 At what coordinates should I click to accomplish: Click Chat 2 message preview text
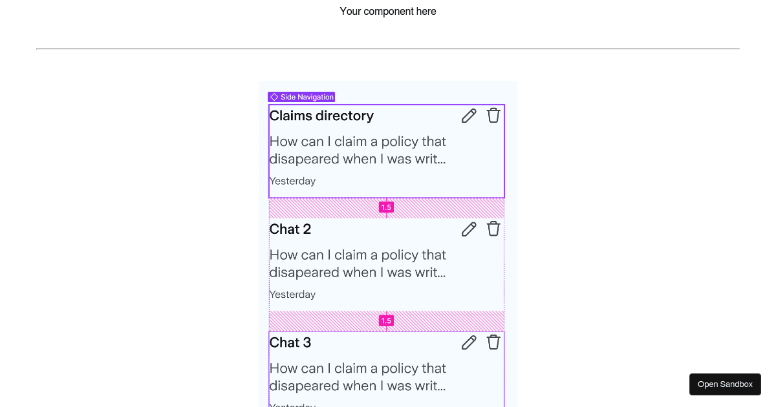(x=358, y=264)
